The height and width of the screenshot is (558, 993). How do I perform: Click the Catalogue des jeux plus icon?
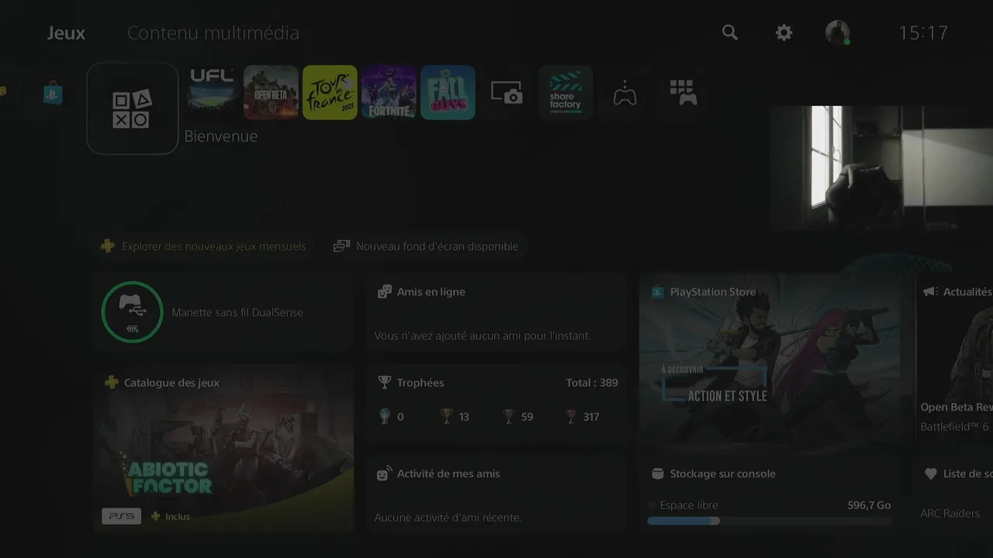tap(112, 382)
